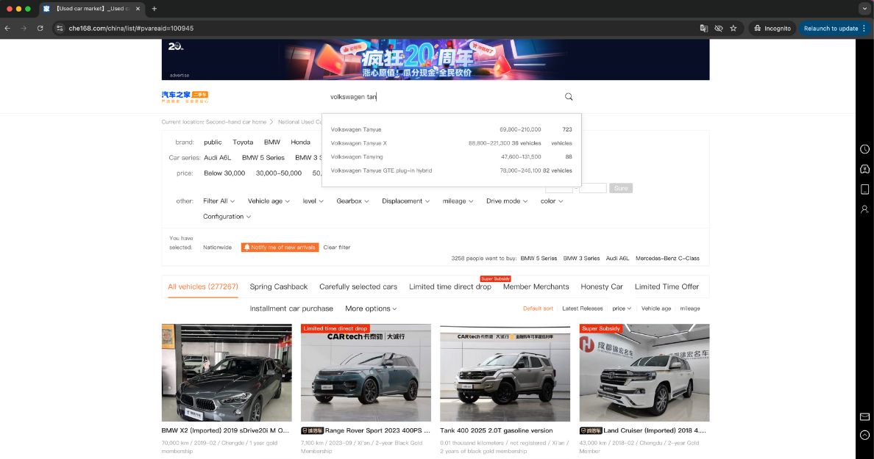Open the price sort dropdown

coord(622,308)
